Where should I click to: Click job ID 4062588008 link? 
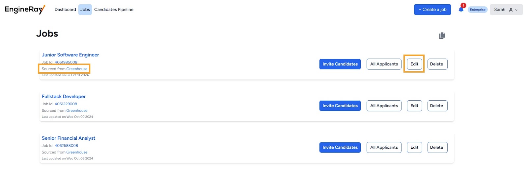pos(66,146)
